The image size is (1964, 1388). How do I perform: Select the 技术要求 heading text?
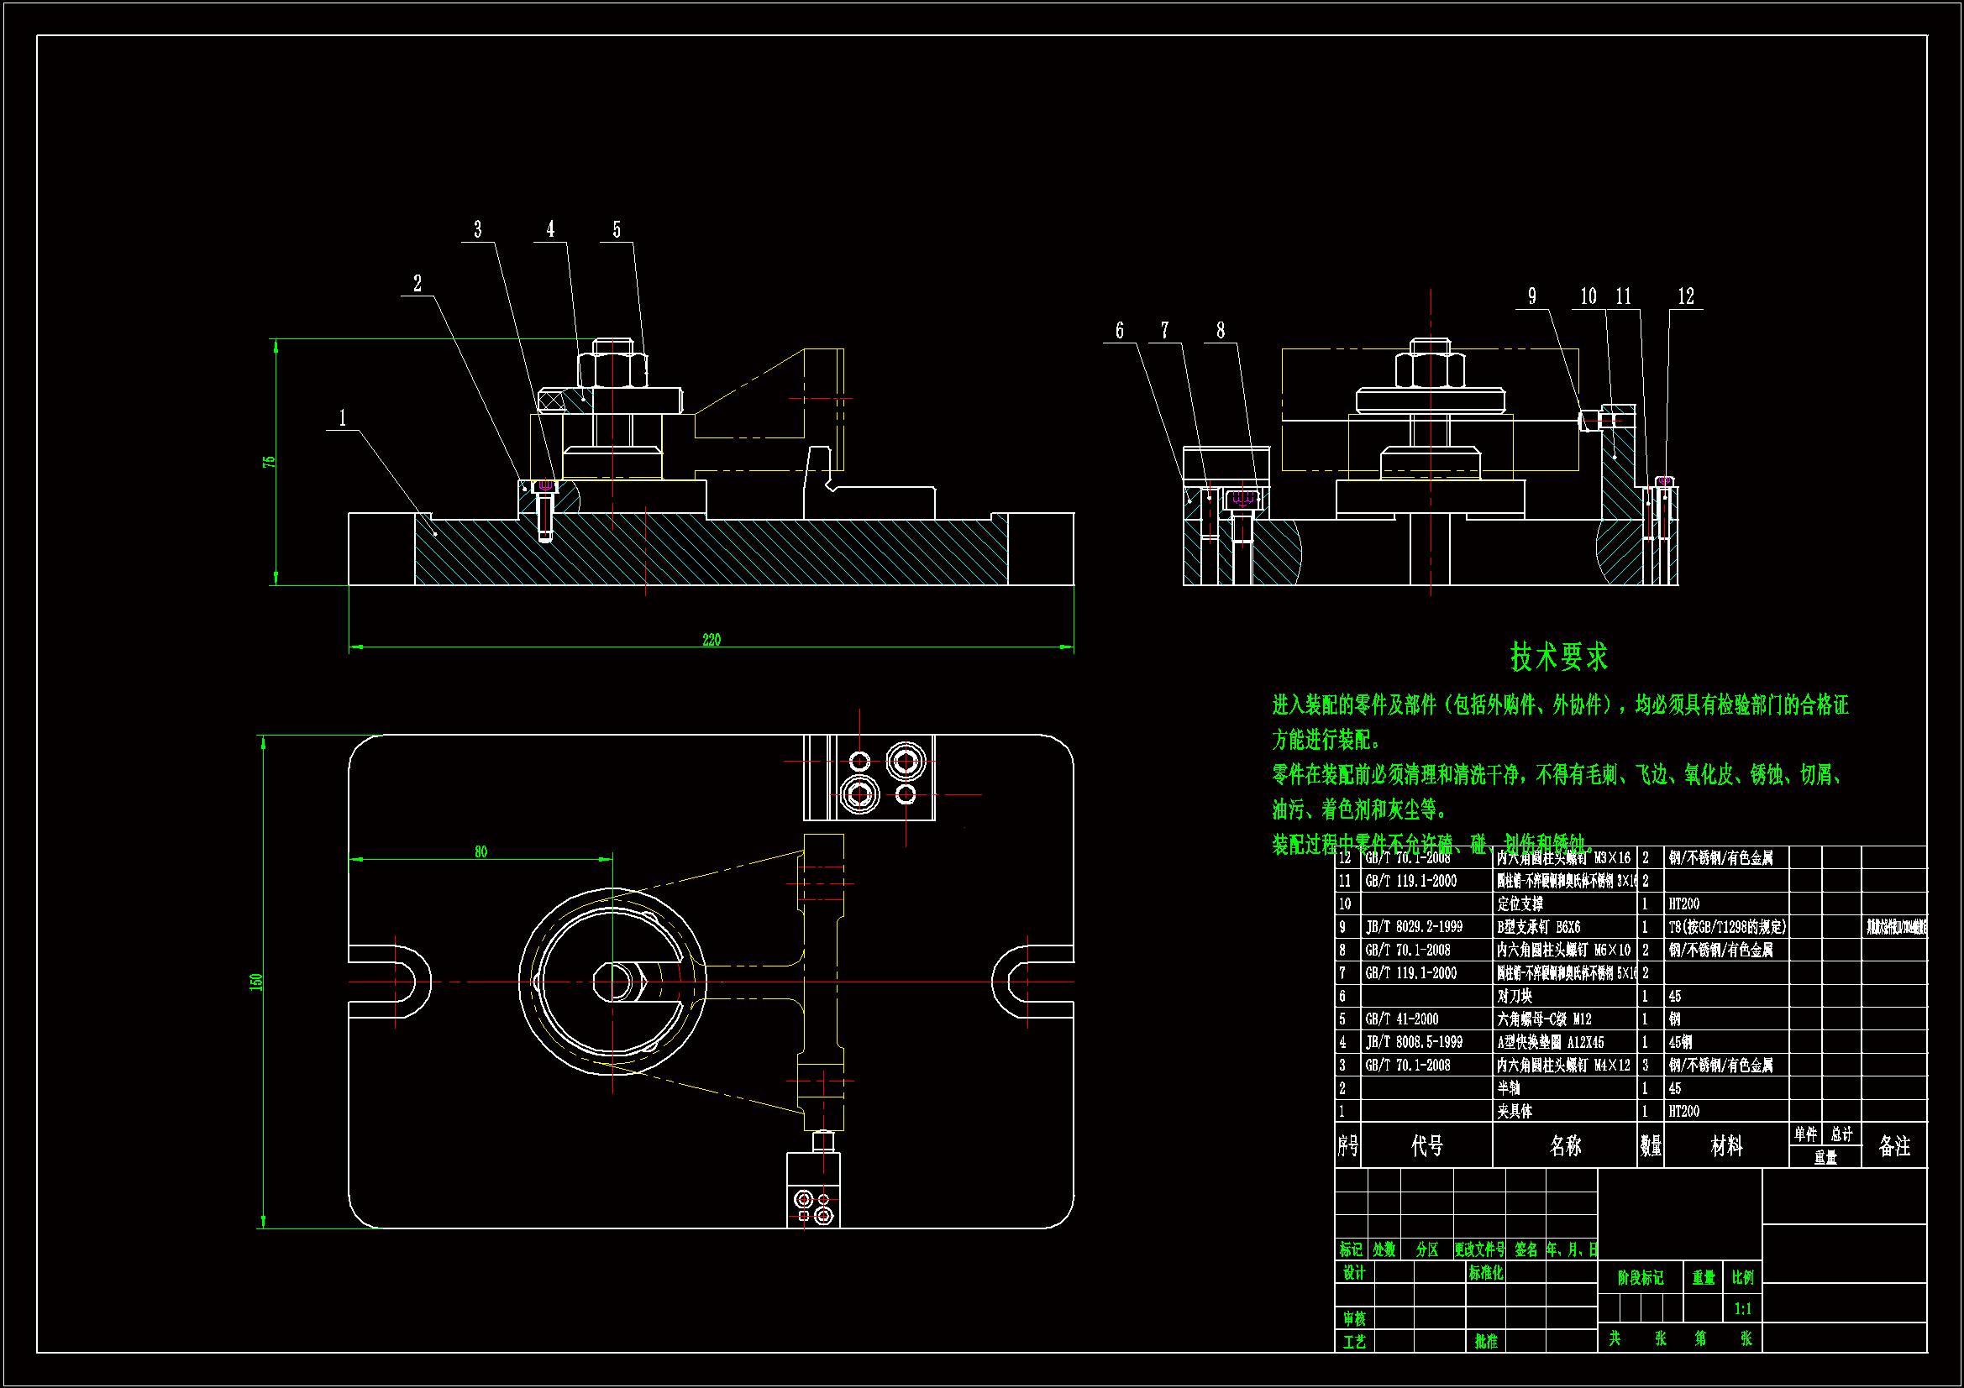tap(1557, 657)
